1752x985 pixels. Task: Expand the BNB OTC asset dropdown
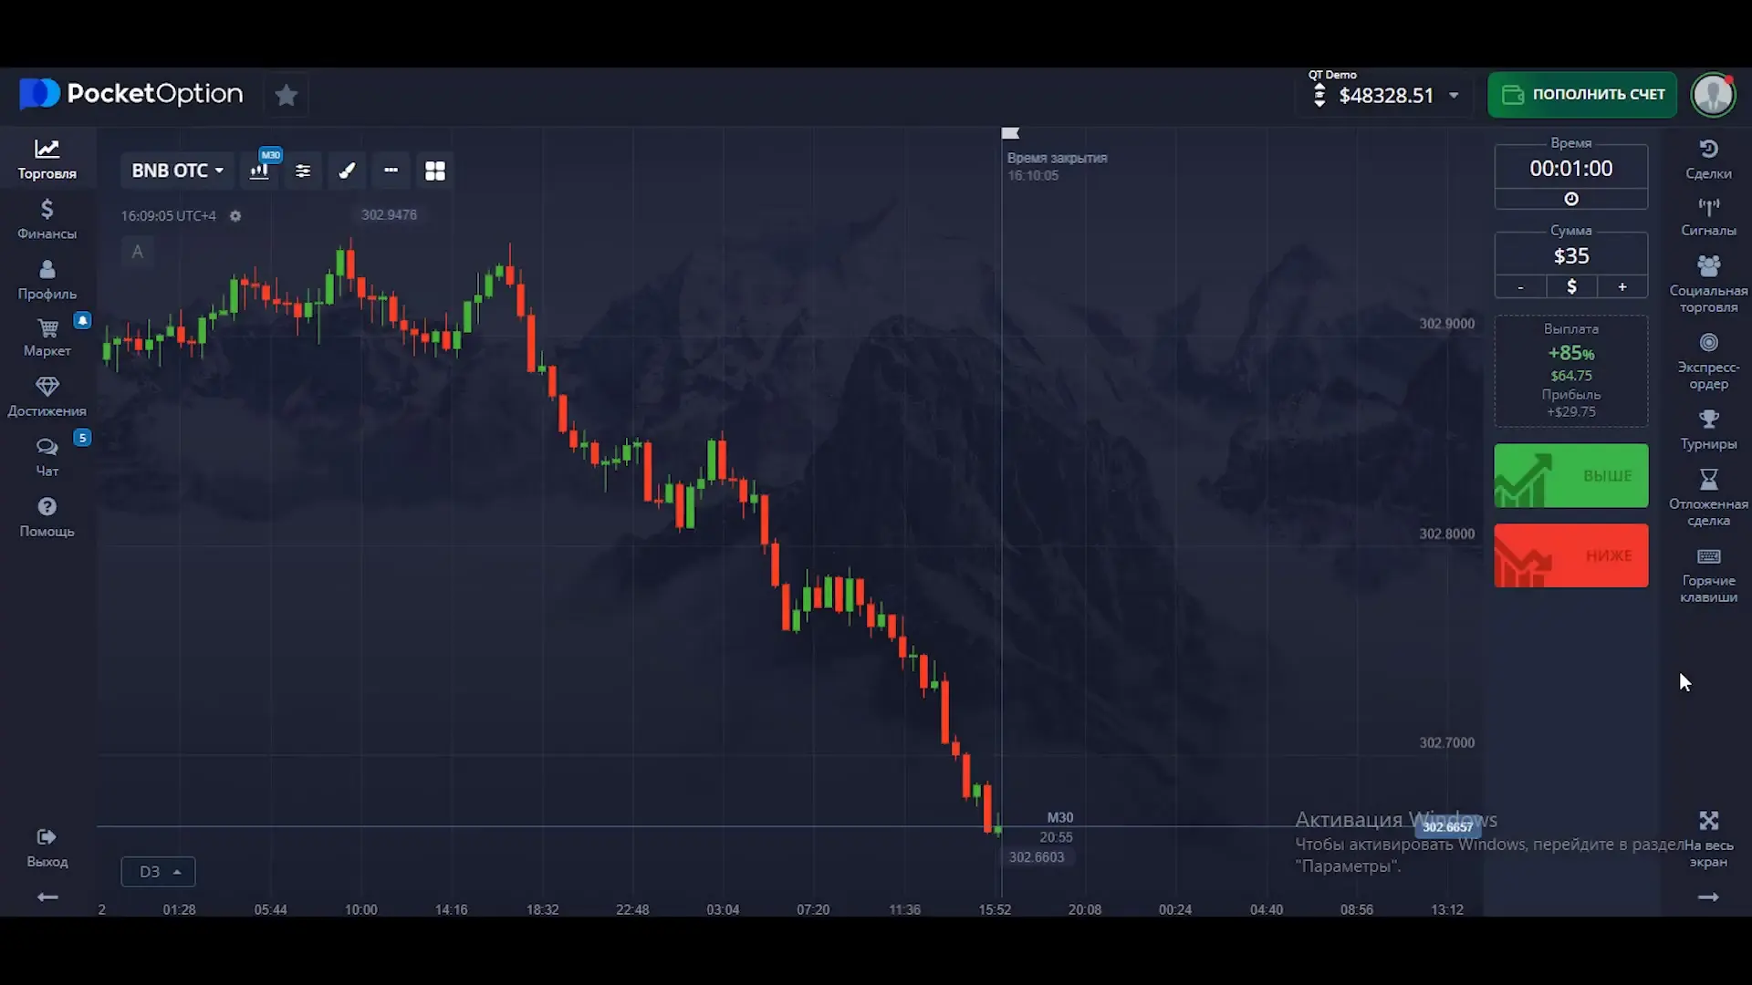click(x=177, y=171)
